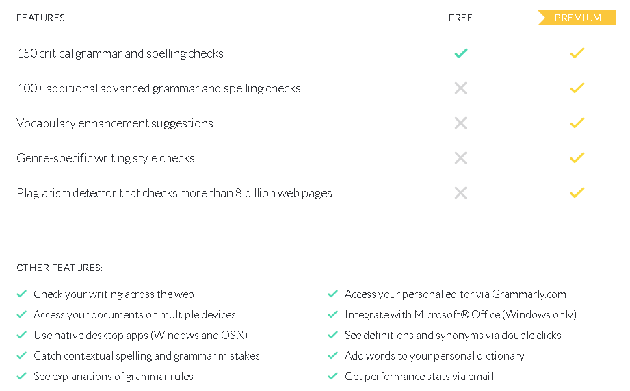Click the Premium checkmark for plagiarism detector

[x=577, y=192]
